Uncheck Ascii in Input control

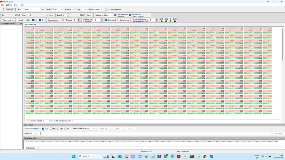click(43, 129)
